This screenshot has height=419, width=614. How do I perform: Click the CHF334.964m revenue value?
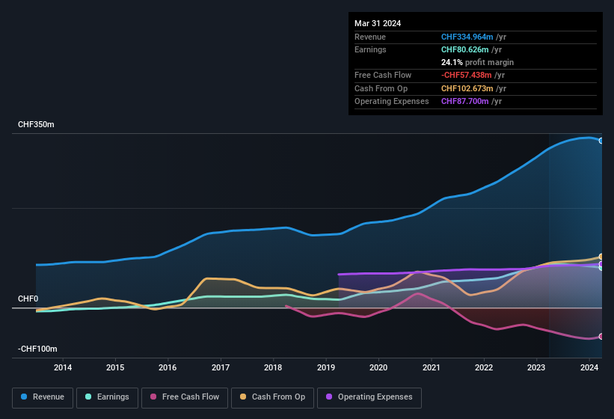pos(467,37)
